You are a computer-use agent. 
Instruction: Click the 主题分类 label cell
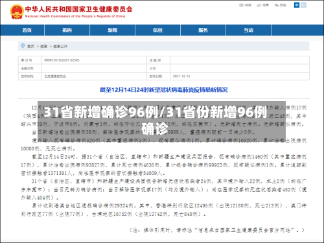pyautogui.click(x=30, y=68)
